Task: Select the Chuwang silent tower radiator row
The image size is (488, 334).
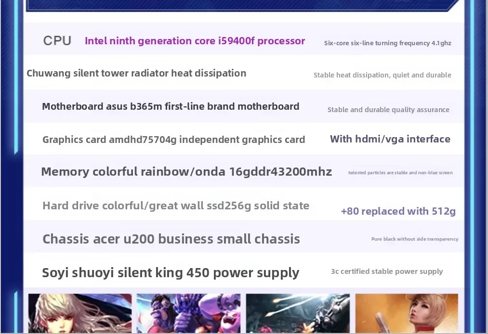Action: coord(136,73)
